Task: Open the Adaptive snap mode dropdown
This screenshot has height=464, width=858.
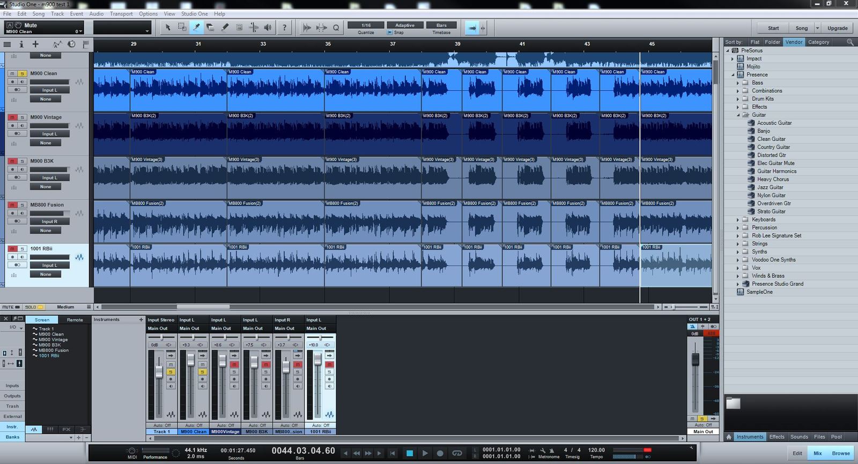Action: point(405,25)
